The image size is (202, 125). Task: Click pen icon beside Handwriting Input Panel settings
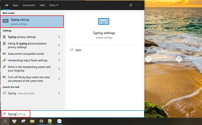tap(4, 60)
